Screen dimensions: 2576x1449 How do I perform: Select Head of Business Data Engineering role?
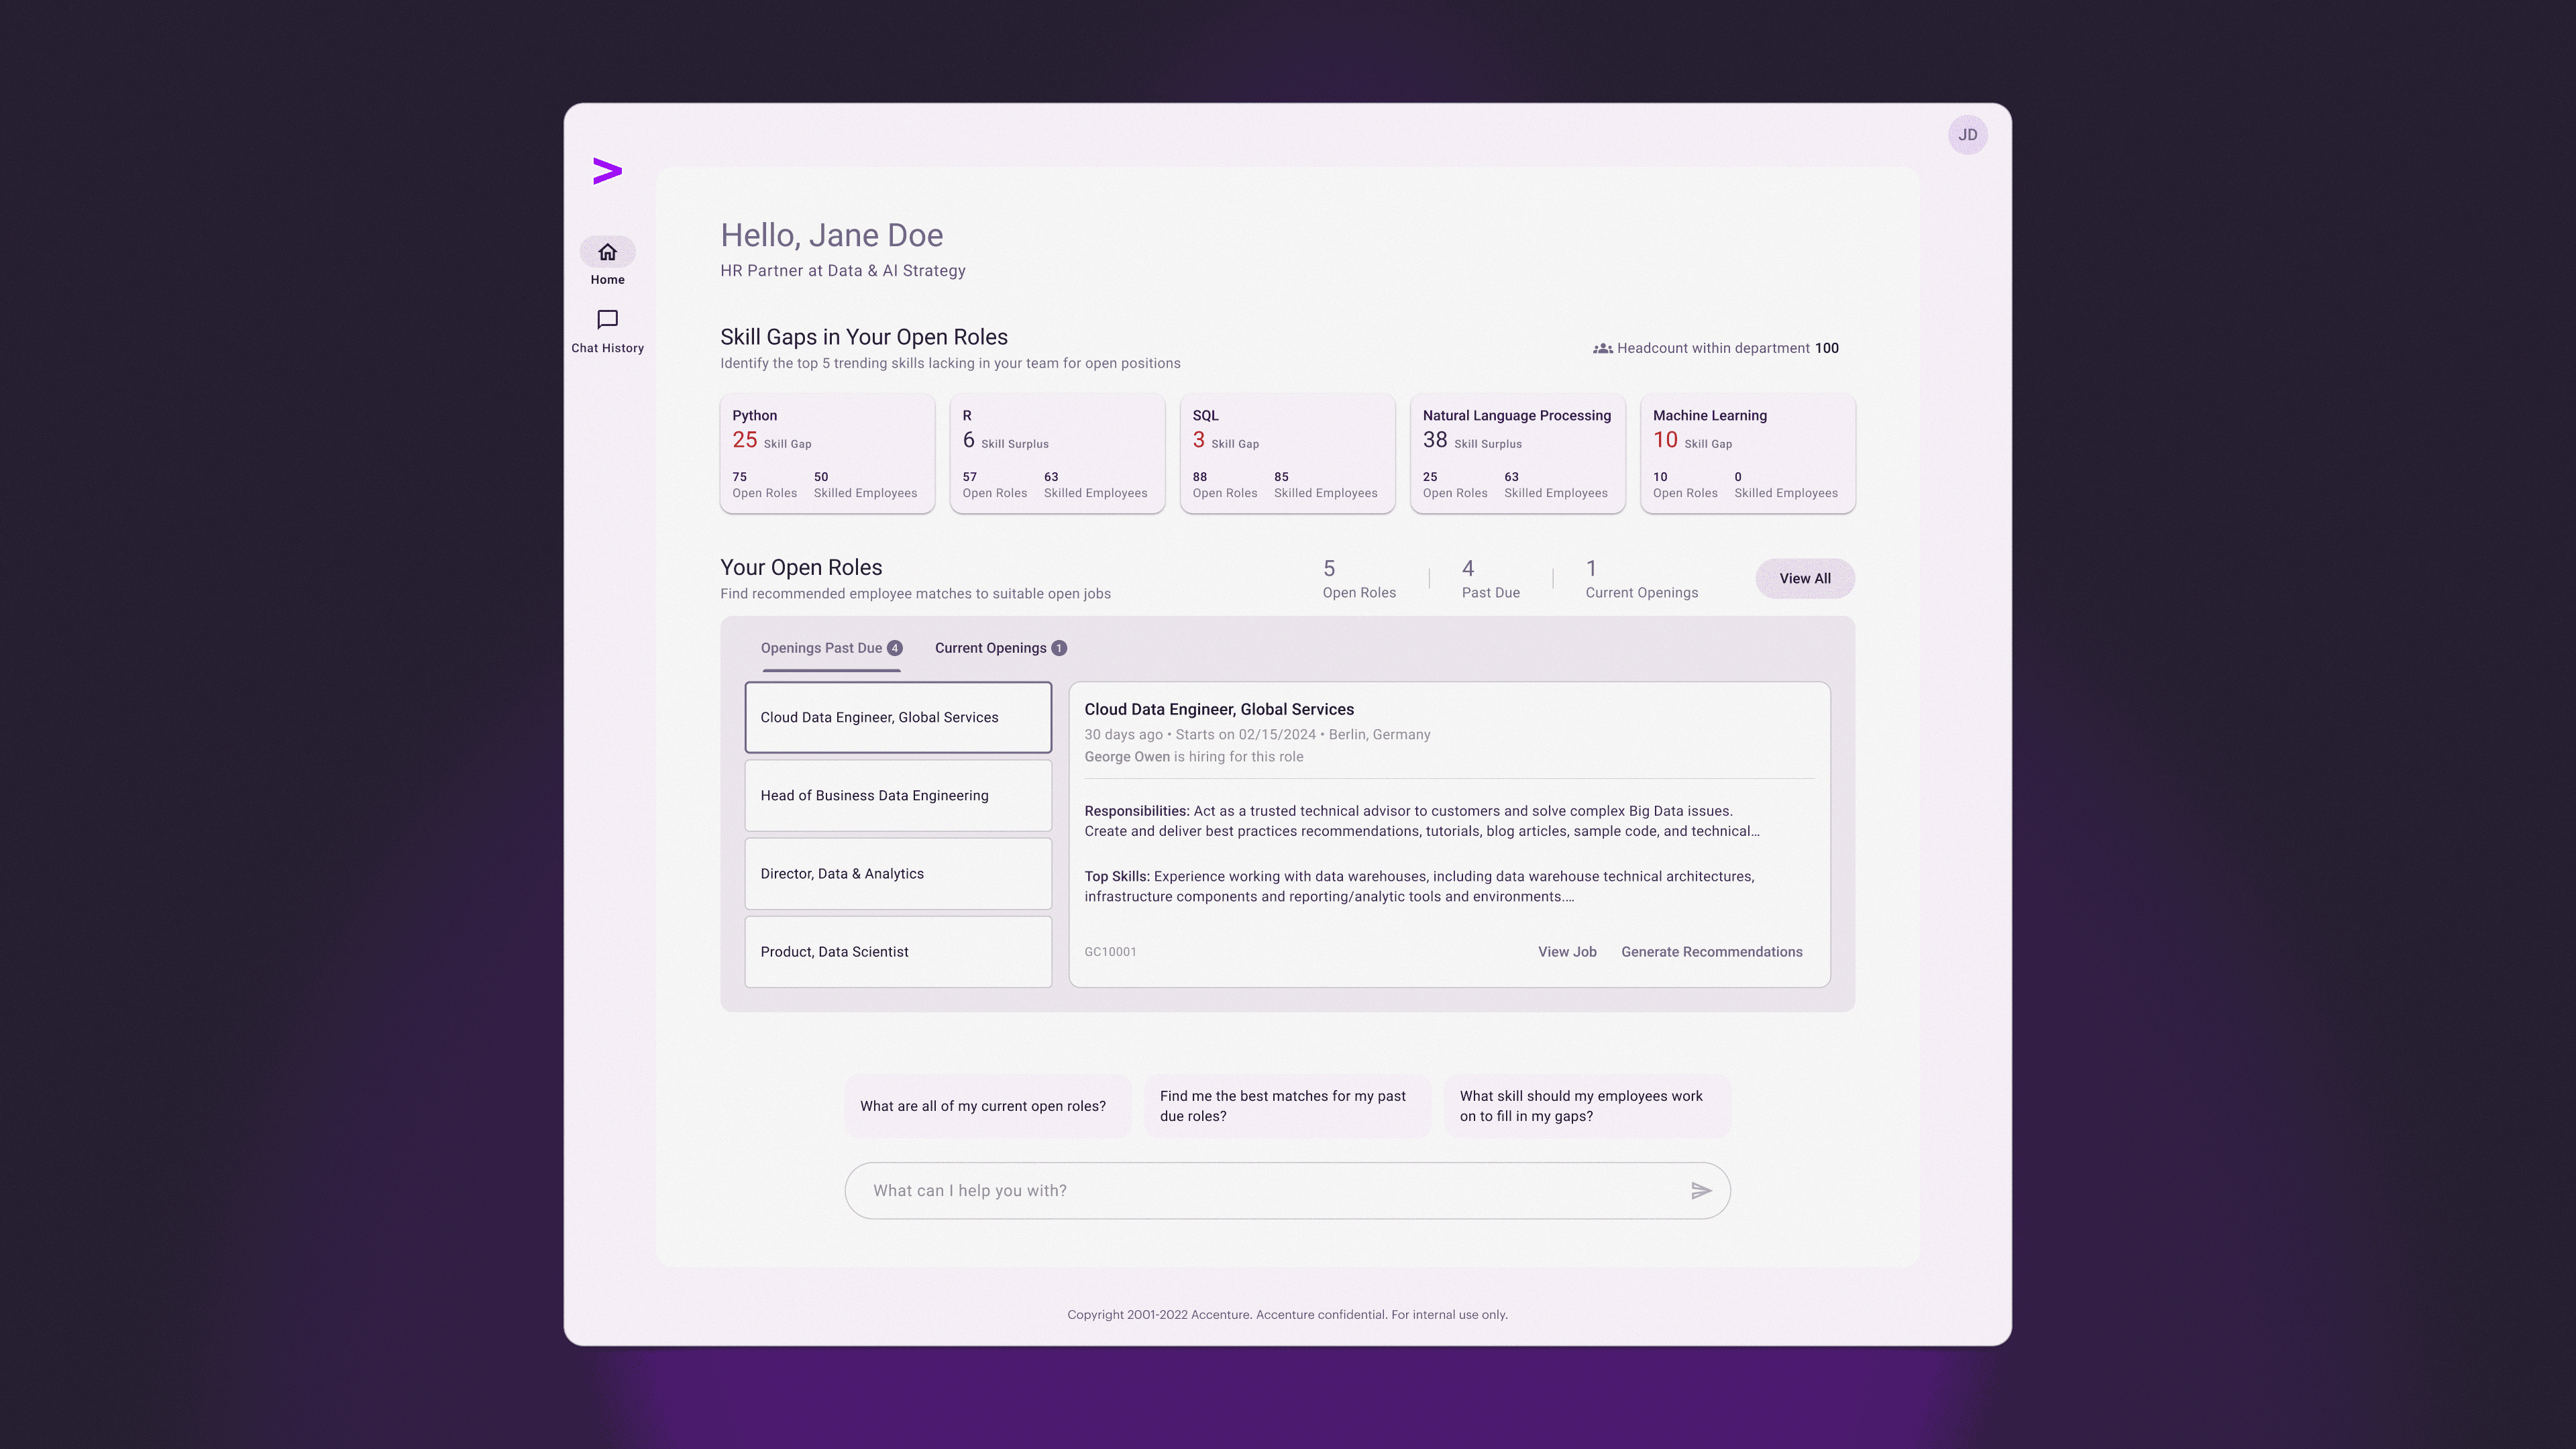pyautogui.click(x=897, y=796)
